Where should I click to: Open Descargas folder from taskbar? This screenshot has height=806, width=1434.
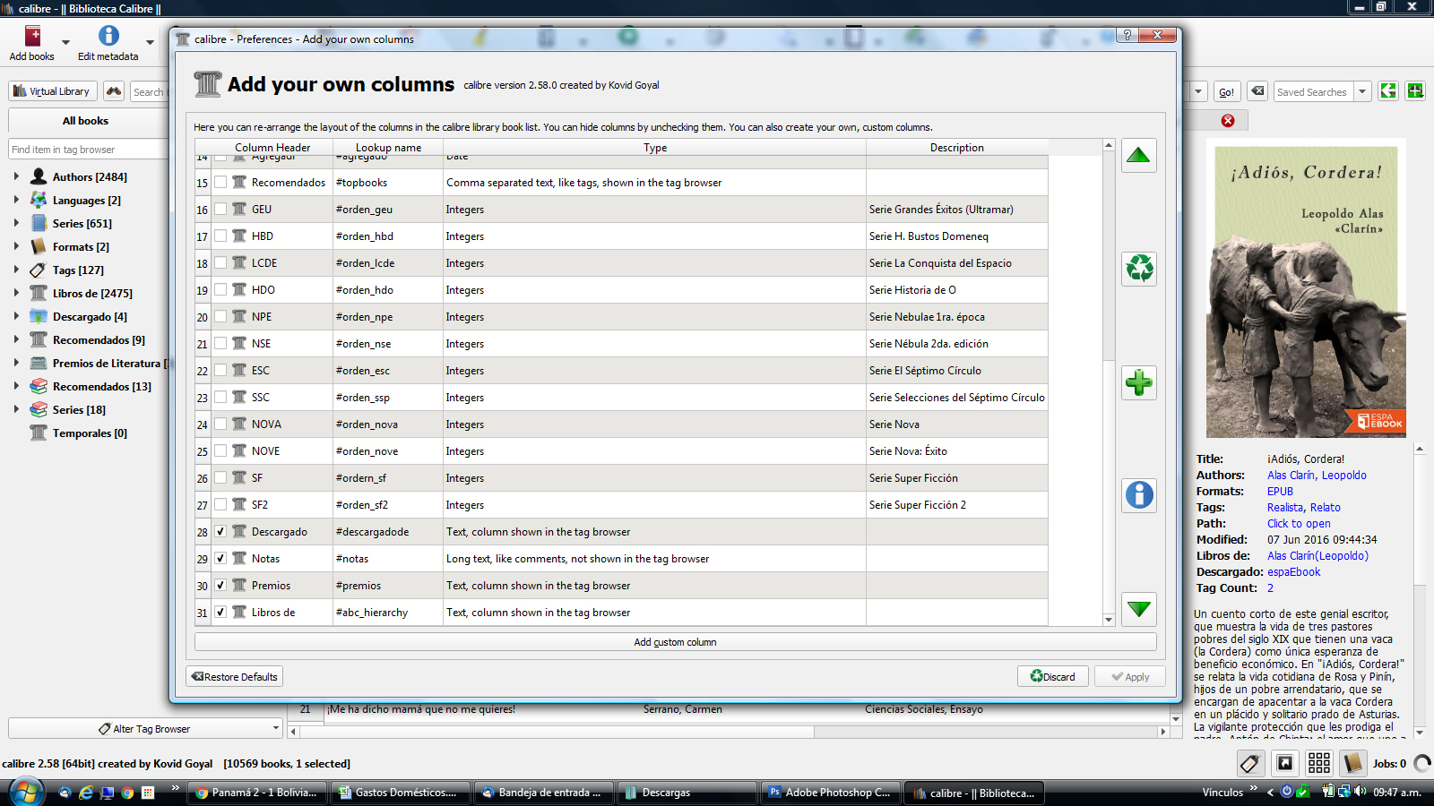(x=687, y=793)
